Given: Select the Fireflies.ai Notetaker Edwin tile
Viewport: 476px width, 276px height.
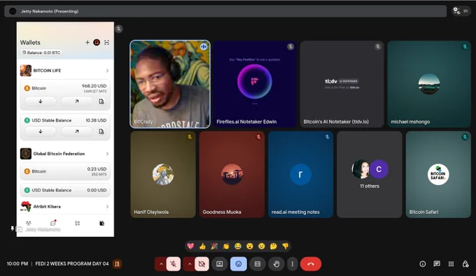Looking at the screenshot, I should pos(255,85).
